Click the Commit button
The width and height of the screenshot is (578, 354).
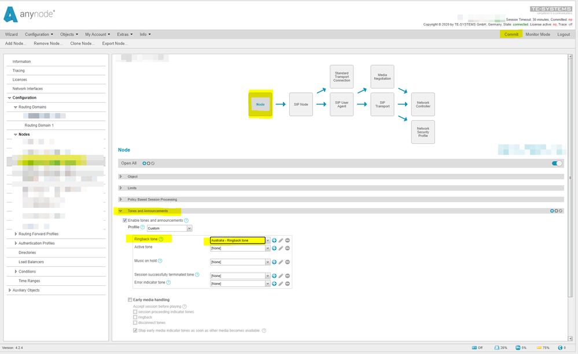point(511,34)
